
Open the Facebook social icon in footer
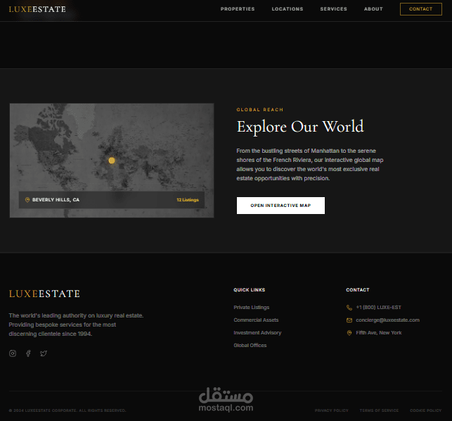[28, 353]
